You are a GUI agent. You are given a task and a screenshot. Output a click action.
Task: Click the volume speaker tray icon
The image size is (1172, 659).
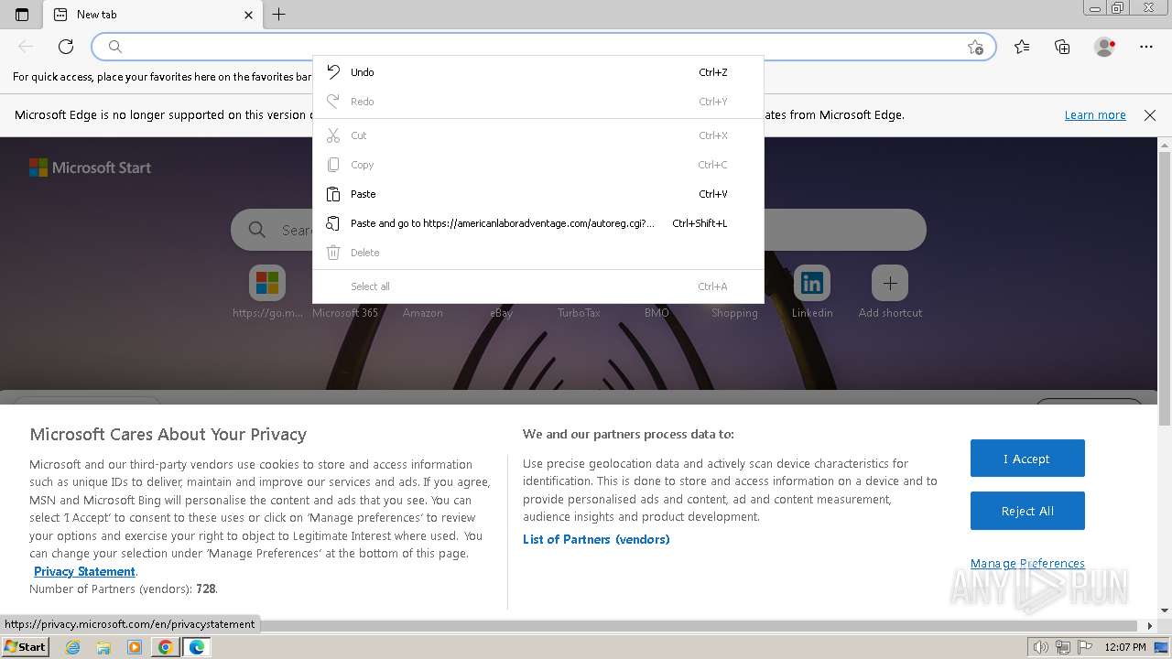[x=1041, y=647]
